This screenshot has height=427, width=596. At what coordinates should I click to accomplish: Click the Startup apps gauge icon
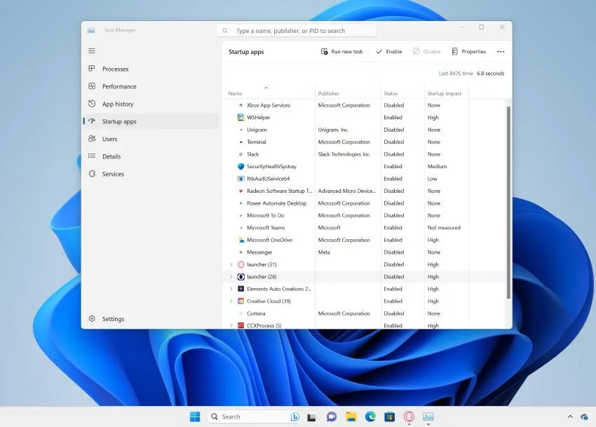[x=92, y=121]
